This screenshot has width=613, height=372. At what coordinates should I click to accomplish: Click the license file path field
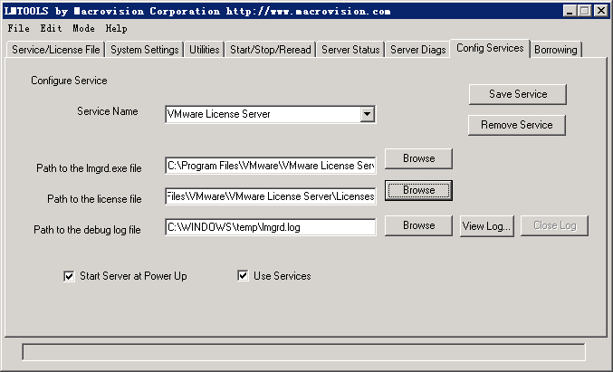(x=270, y=196)
